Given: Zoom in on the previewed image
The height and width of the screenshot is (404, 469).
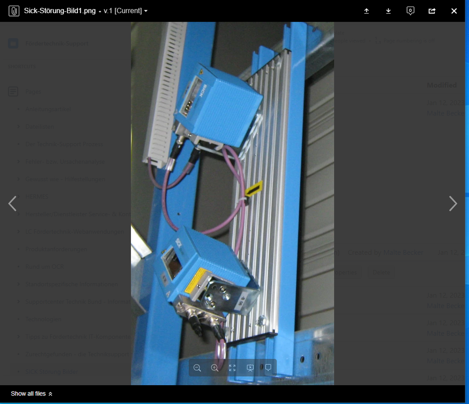Looking at the screenshot, I should point(215,368).
